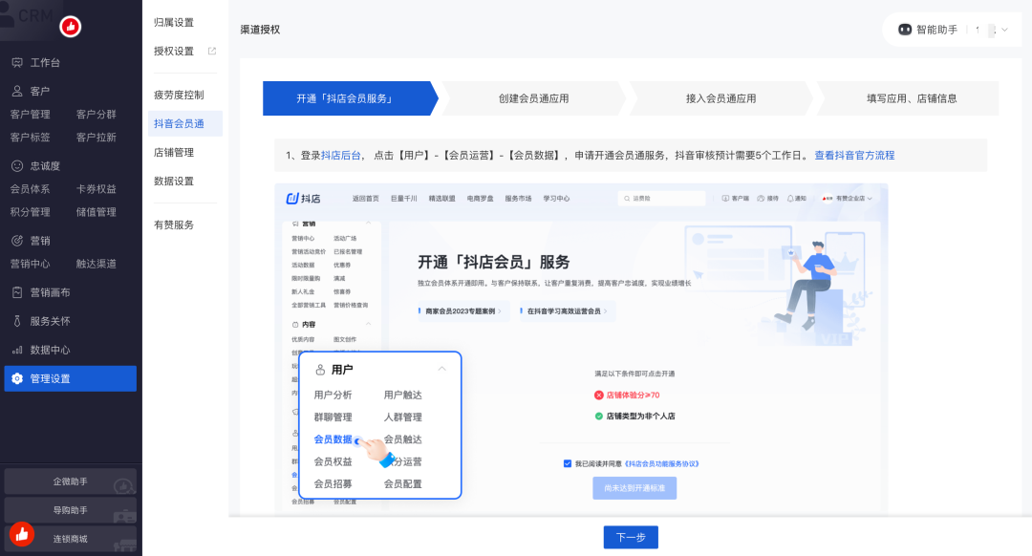Open 疲劳度控制 menu item
This screenshot has width=1032, height=556.
[179, 95]
